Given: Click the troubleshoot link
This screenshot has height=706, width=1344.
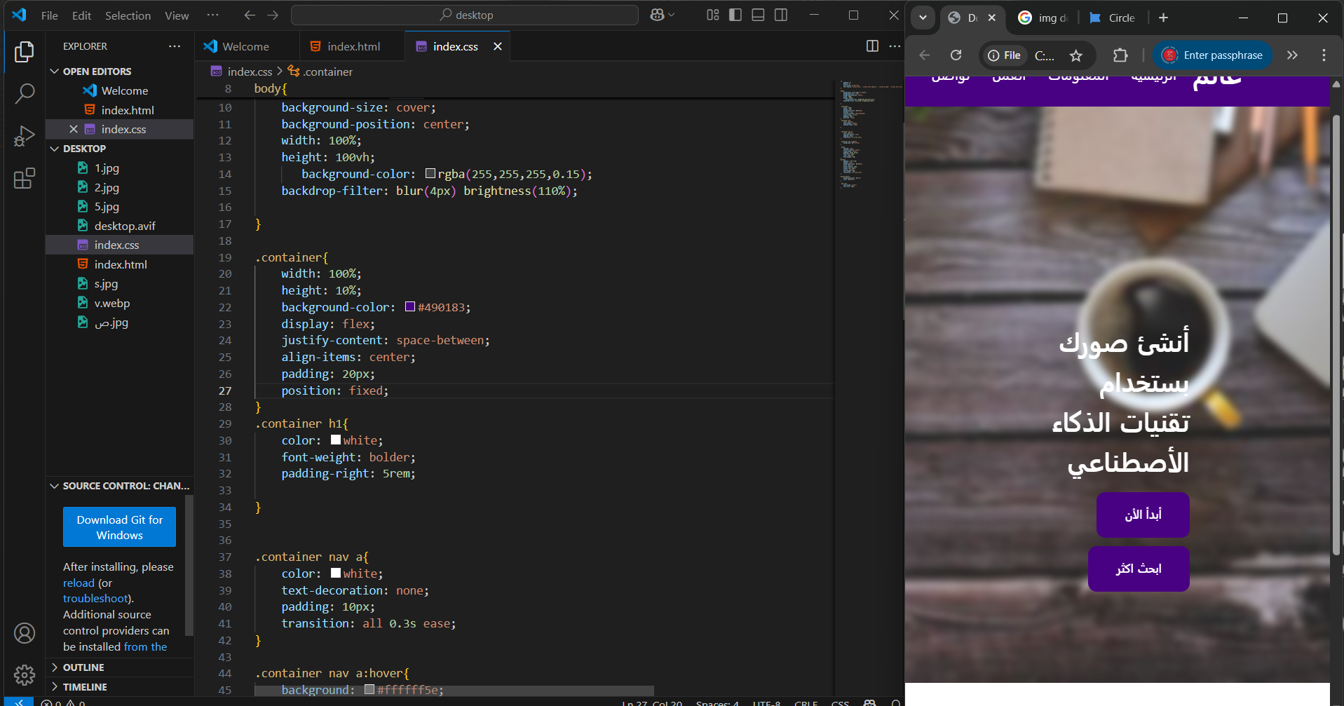Looking at the screenshot, I should [96, 599].
